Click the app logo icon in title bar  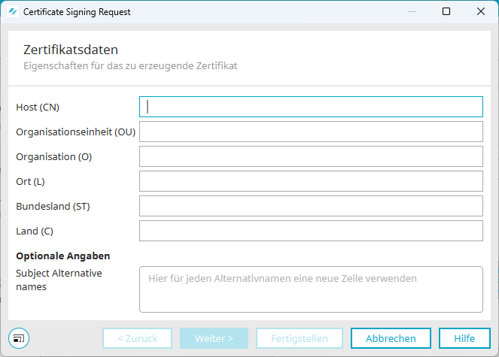point(13,12)
